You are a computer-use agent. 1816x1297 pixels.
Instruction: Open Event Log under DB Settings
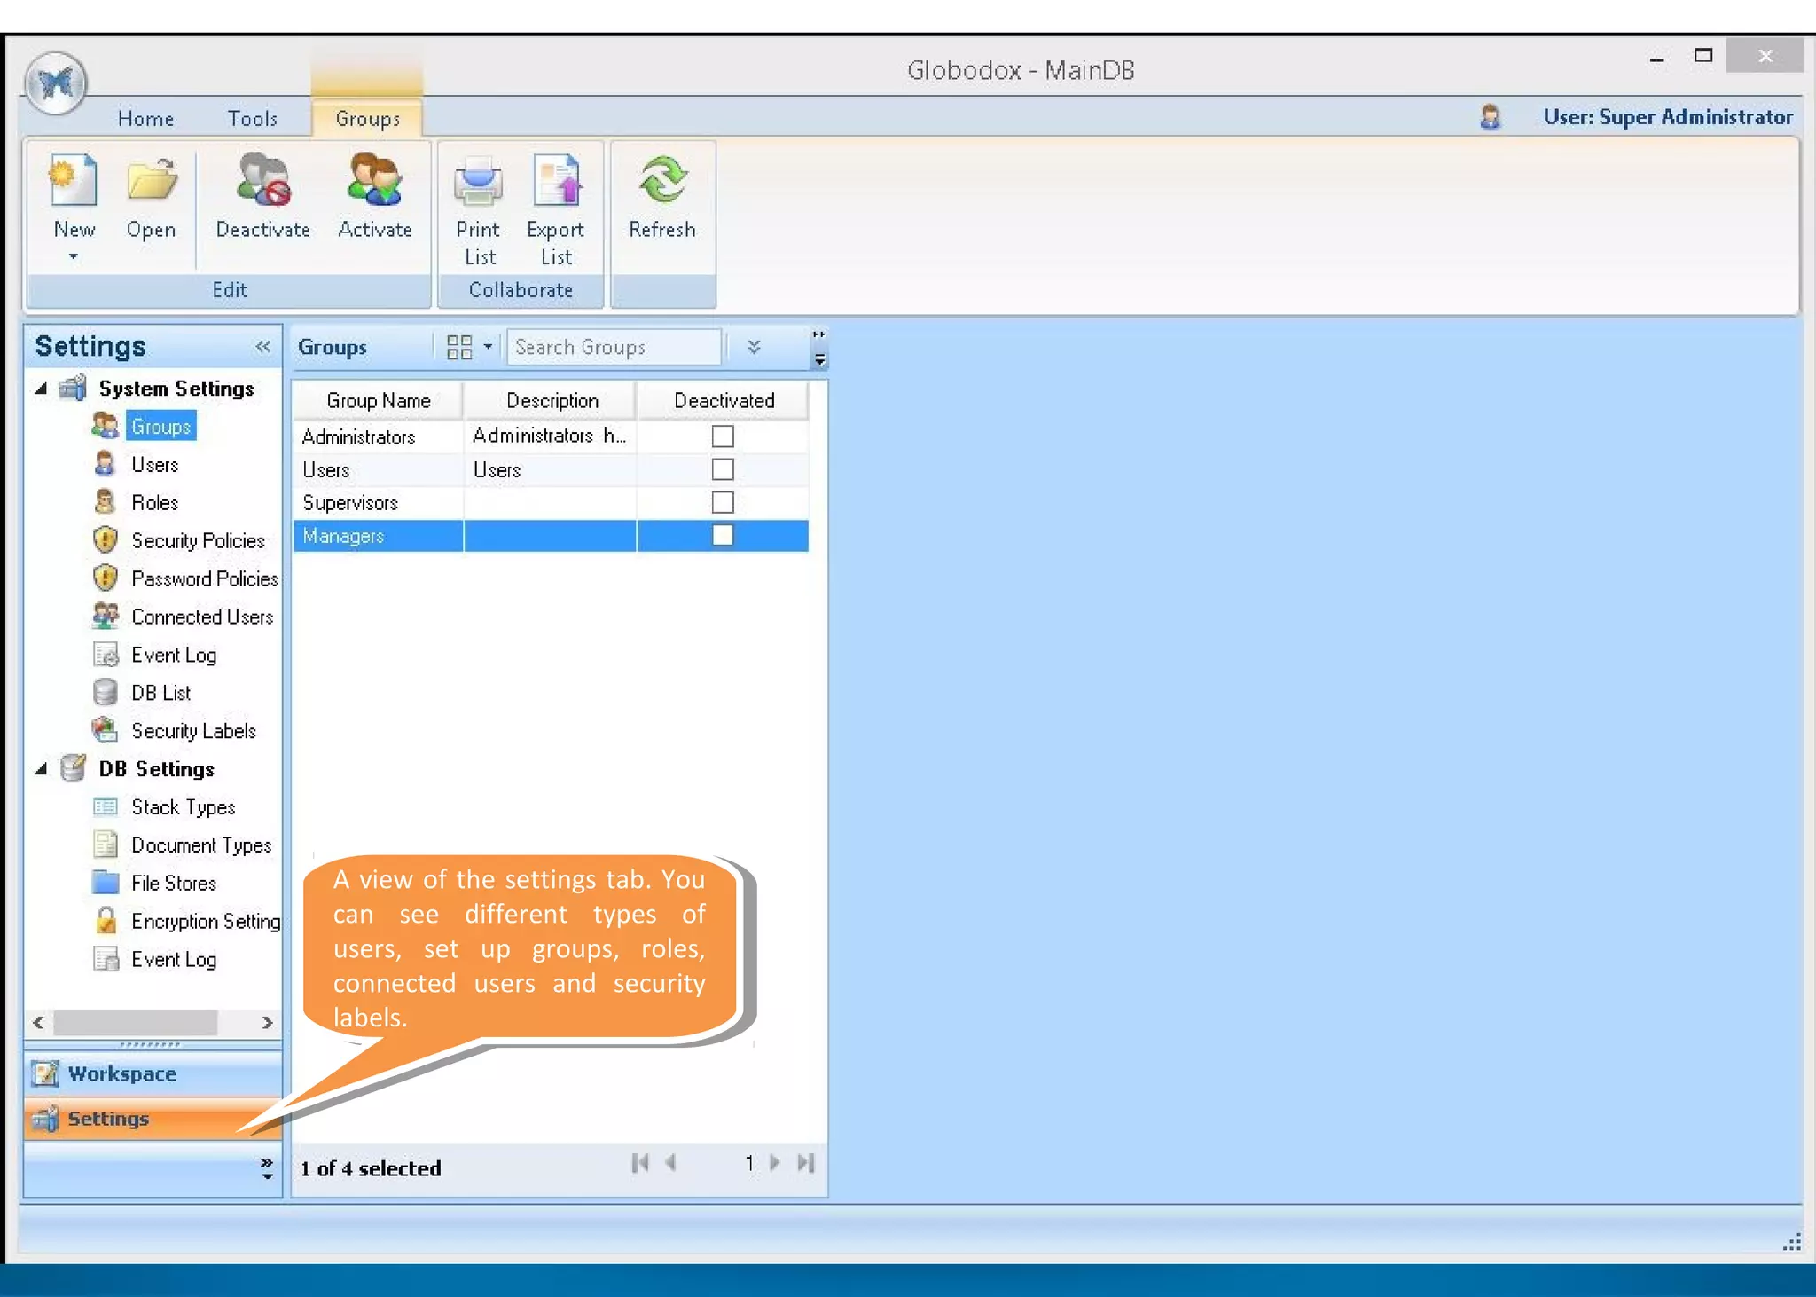click(174, 960)
